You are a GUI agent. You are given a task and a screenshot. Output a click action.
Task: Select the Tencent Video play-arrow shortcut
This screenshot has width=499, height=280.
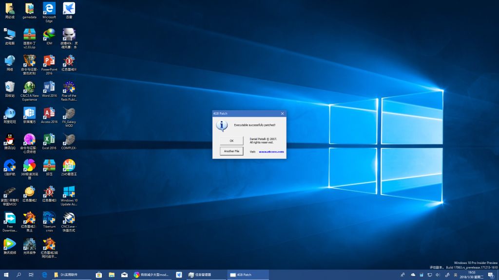tap(10, 246)
